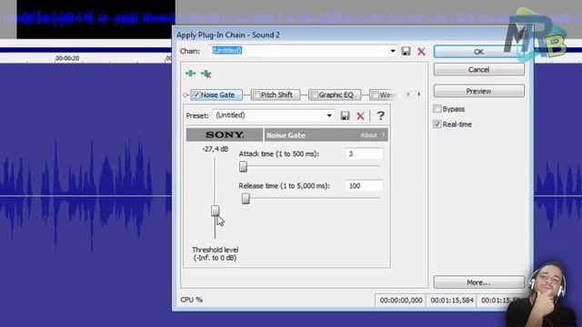Enable the Graphic EQ plug-in checkbox
Screen dimensions: 582x327
(x=314, y=94)
